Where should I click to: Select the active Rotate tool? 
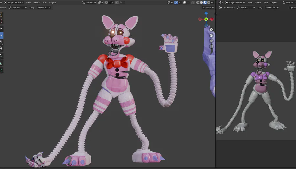coord(1,35)
